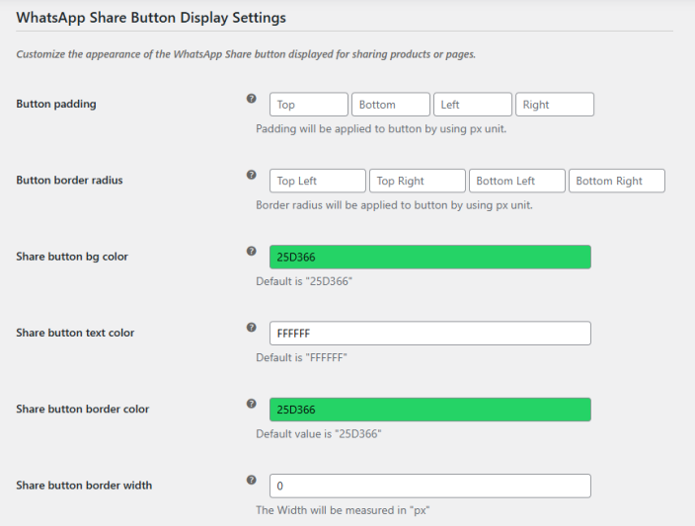The height and width of the screenshot is (526, 695).
Task: Click help icon for Share button text color
Action: click(252, 327)
